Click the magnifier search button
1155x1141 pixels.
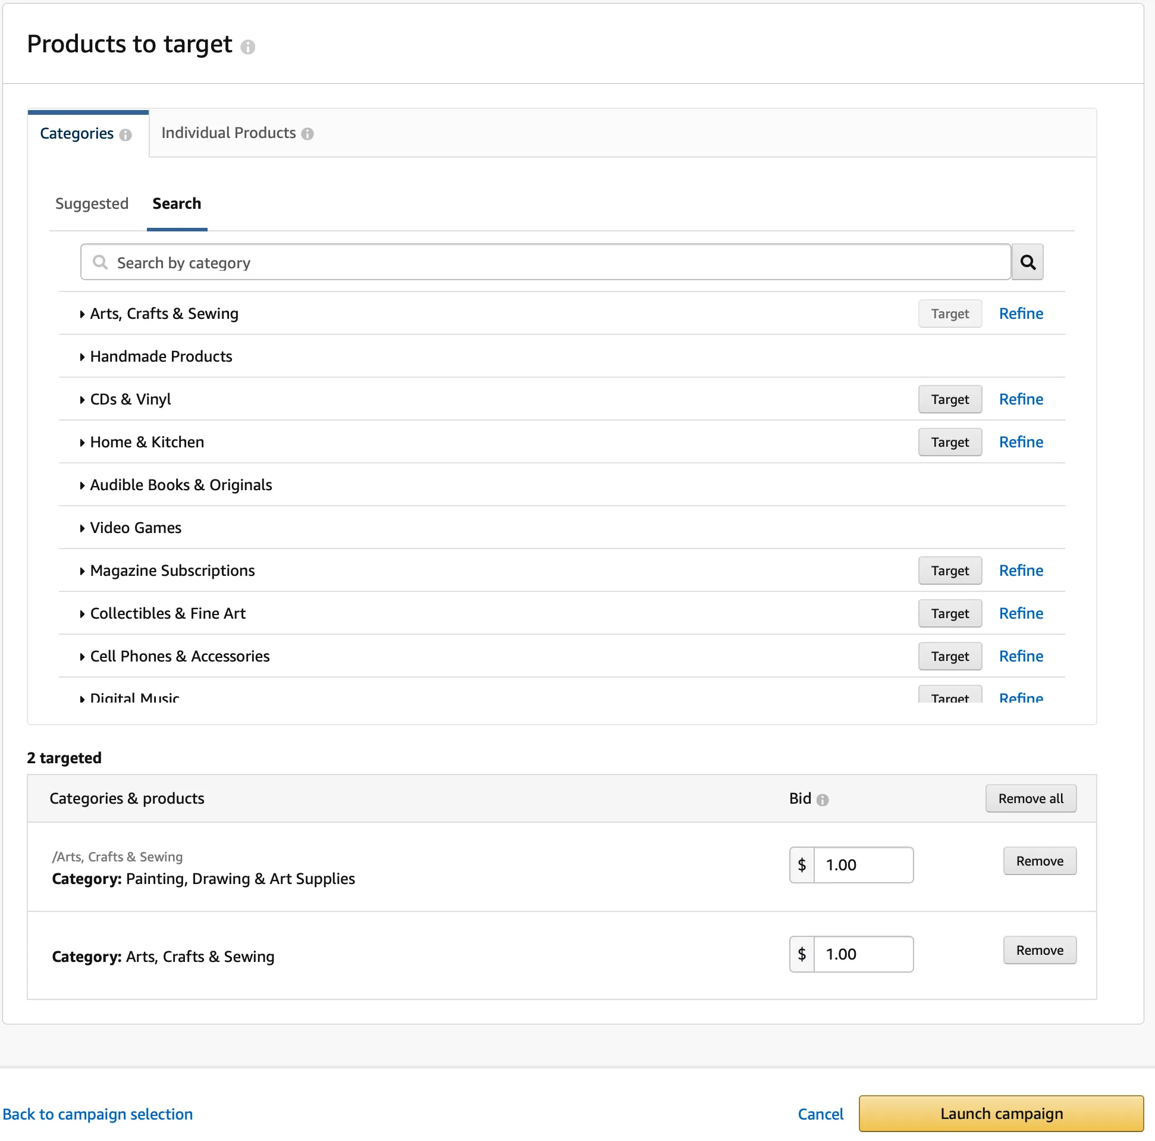1027,262
